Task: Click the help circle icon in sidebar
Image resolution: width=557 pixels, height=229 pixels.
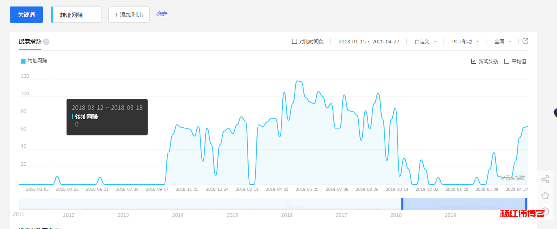Action: 545,211
